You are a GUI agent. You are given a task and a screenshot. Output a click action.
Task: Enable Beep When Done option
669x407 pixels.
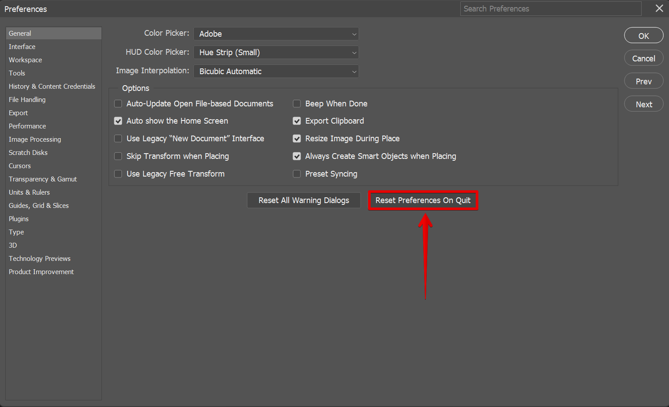[297, 104]
